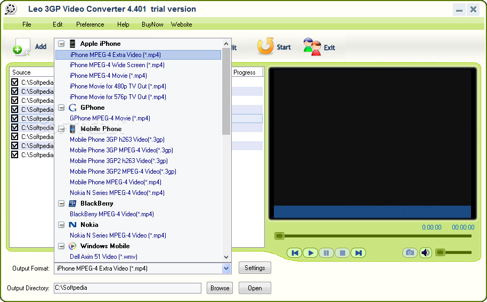
Task: Uncheck the first source file checkbox
Action: (14, 82)
